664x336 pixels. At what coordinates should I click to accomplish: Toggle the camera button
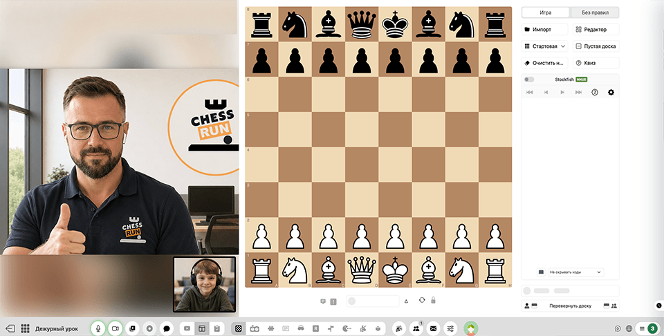tap(115, 328)
